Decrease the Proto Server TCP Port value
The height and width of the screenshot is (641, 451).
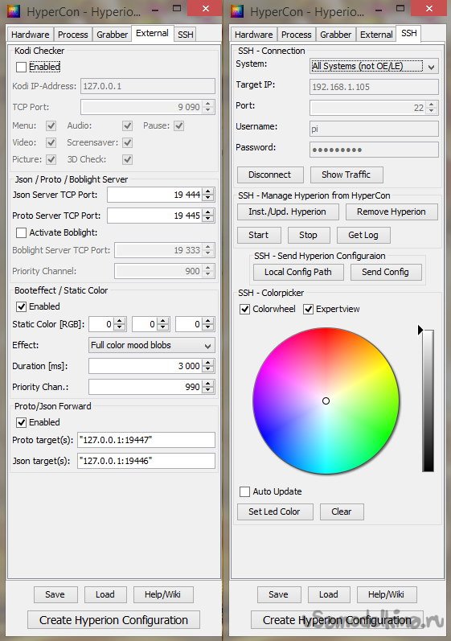click(208, 219)
